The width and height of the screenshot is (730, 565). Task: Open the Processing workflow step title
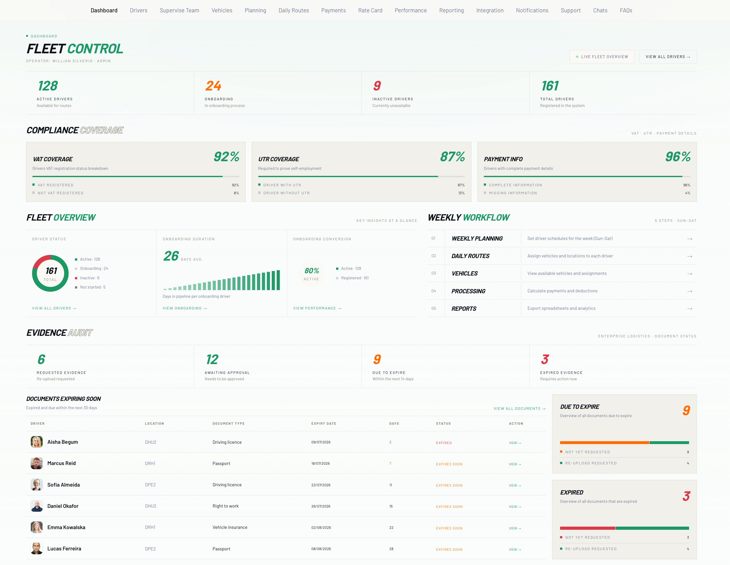coord(468,291)
